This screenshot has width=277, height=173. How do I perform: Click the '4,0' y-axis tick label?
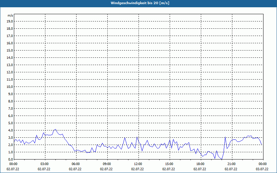[10, 130]
